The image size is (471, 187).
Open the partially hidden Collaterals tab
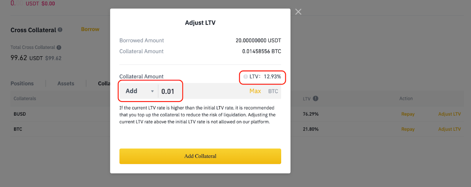click(x=104, y=83)
